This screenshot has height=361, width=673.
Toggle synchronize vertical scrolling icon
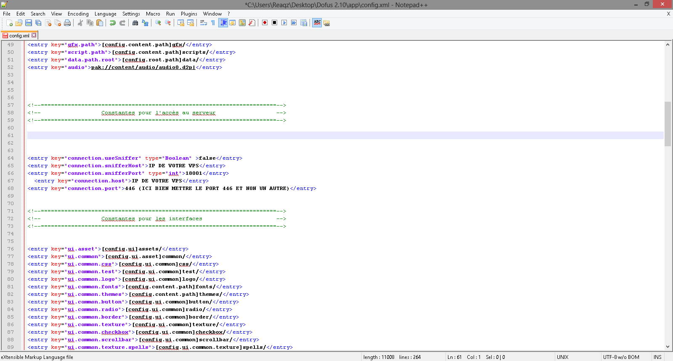coord(180,23)
